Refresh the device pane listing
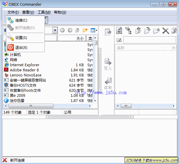The width and height of the screenshot is (179, 164). tap(119, 30)
